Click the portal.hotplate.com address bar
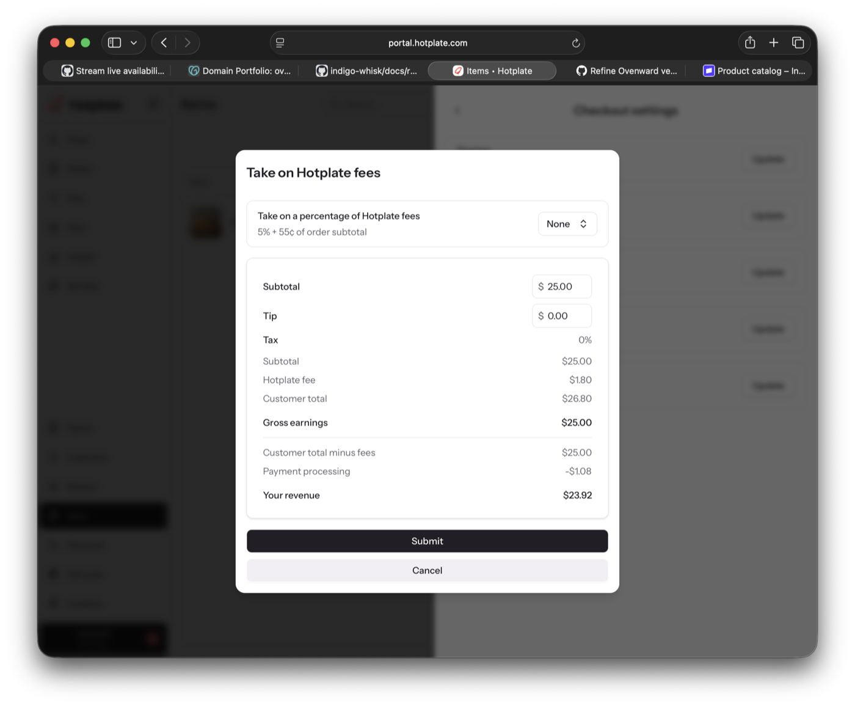Screen dimensions: 855x707 coord(428,43)
